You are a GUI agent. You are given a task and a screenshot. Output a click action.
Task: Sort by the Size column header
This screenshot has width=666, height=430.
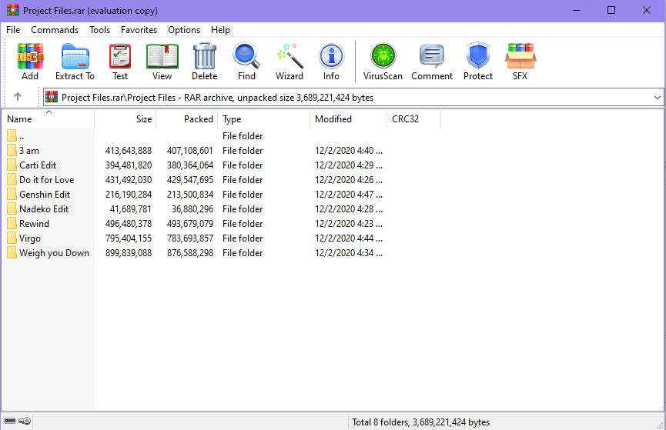(x=126, y=119)
